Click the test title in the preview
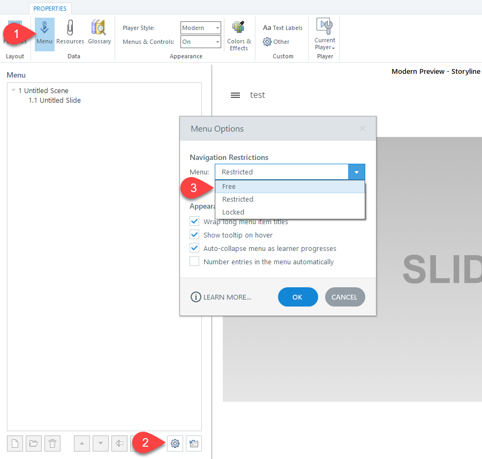 coord(257,95)
